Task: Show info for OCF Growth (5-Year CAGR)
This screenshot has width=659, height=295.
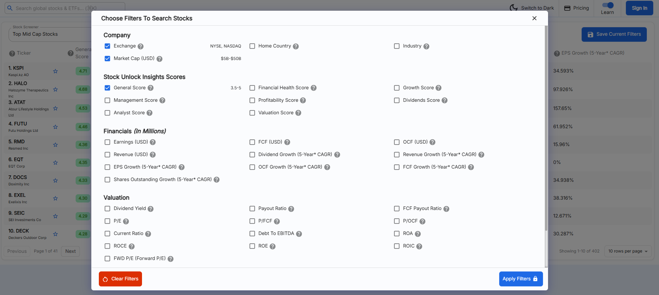Action: (x=327, y=167)
